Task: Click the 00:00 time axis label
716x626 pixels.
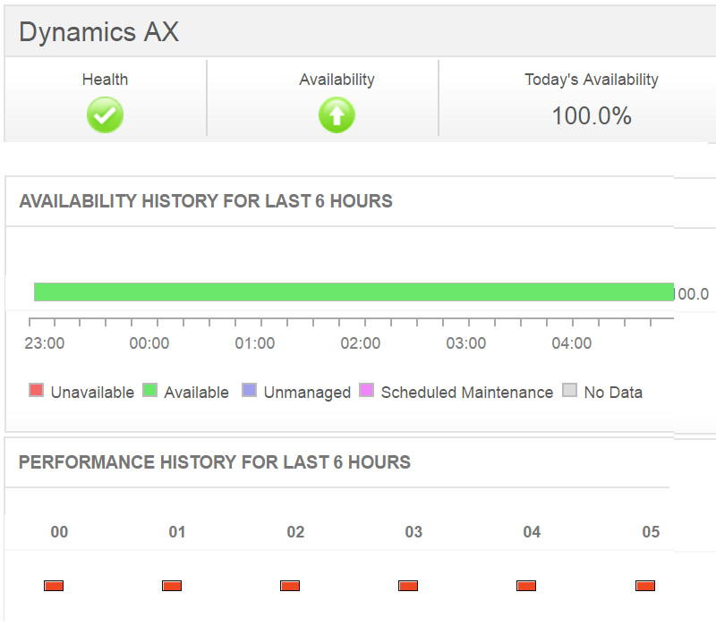Action: coord(149,343)
